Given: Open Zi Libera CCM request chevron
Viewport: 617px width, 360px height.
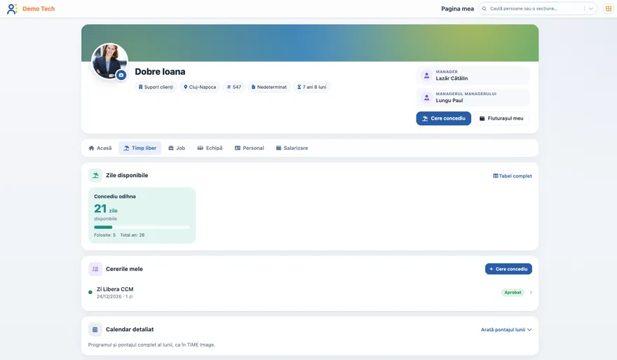Looking at the screenshot, I should (x=531, y=292).
